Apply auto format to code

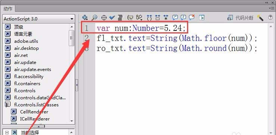(x=120, y=17)
